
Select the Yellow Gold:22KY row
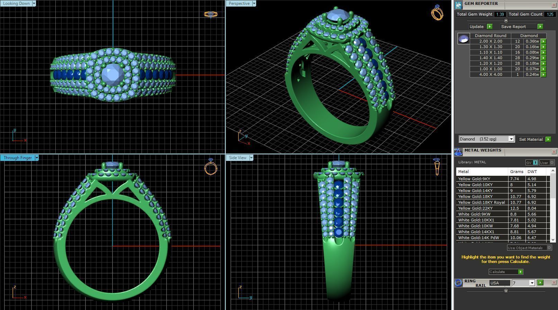tap(503, 208)
